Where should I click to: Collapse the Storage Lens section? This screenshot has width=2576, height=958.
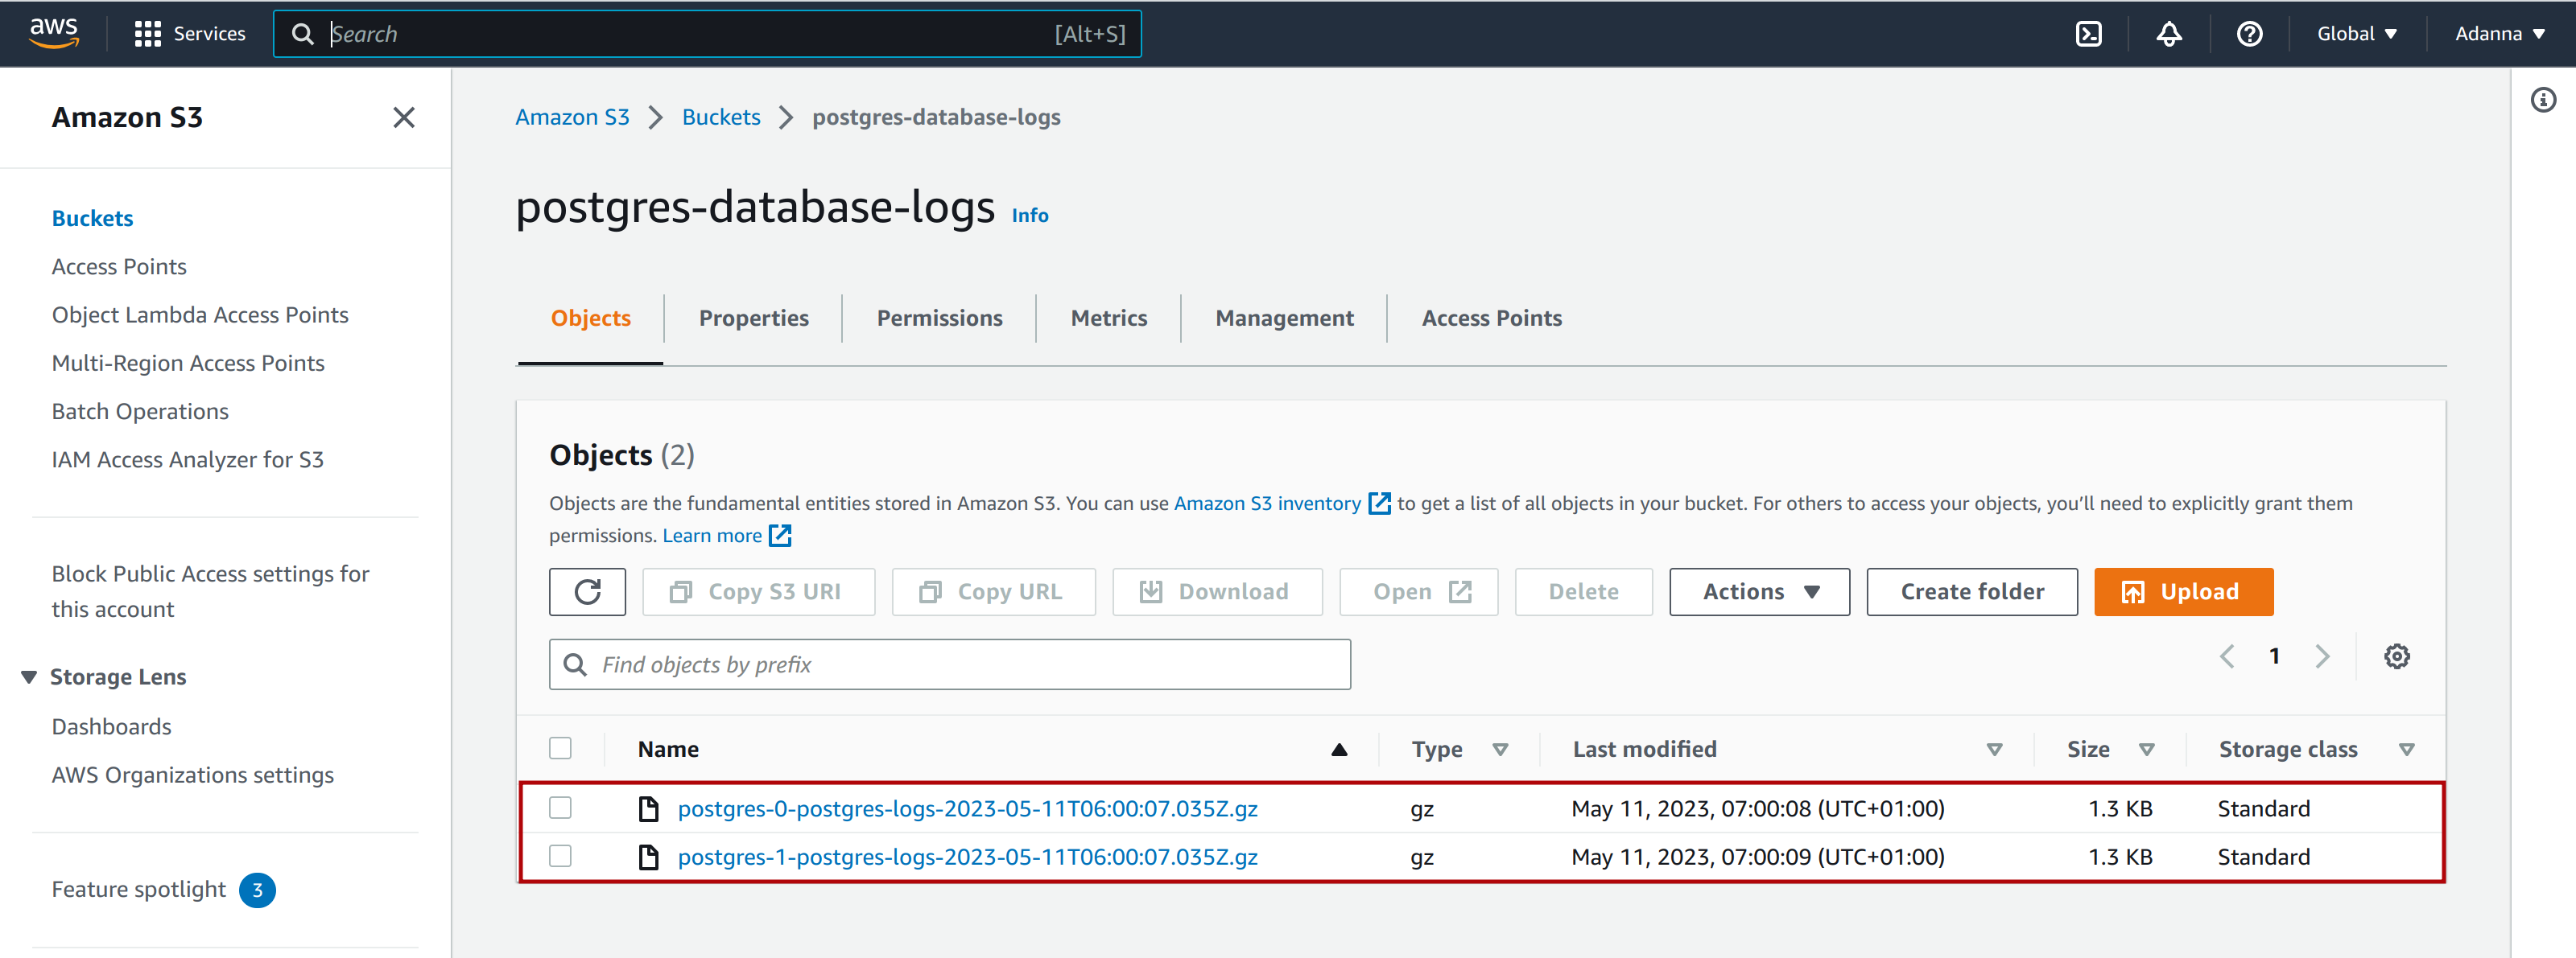pos(29,677)
